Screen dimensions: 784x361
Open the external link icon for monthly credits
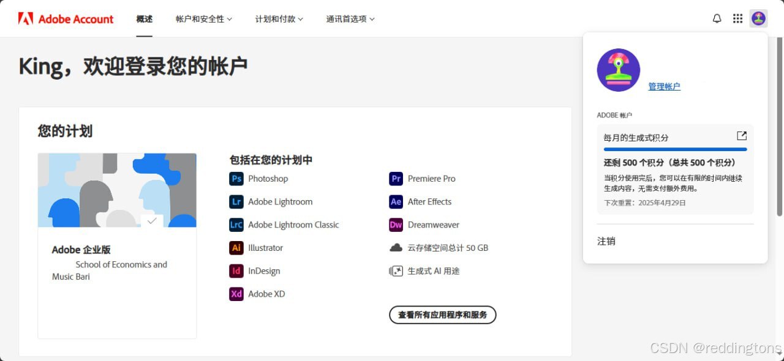[x=742, y=136]
